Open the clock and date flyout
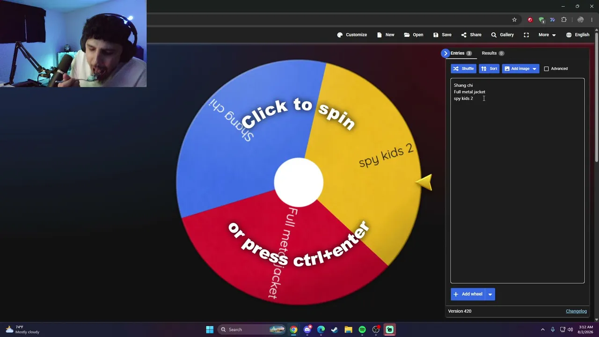The height and width of the screenshot is (337, 599). (x=586, y=330)
